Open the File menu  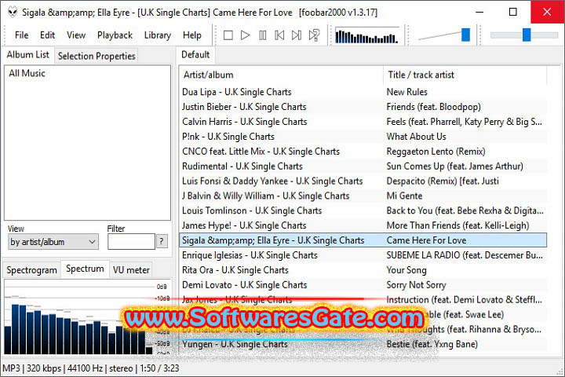pos(22,35)
